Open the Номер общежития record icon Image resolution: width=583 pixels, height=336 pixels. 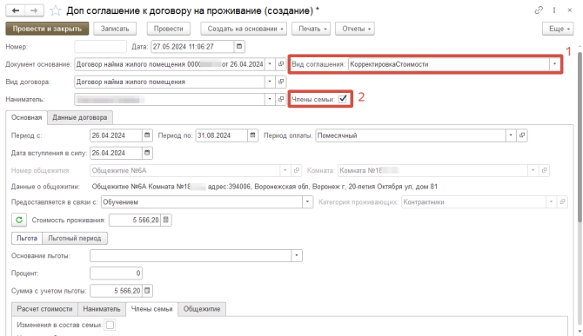coord(297,170)
